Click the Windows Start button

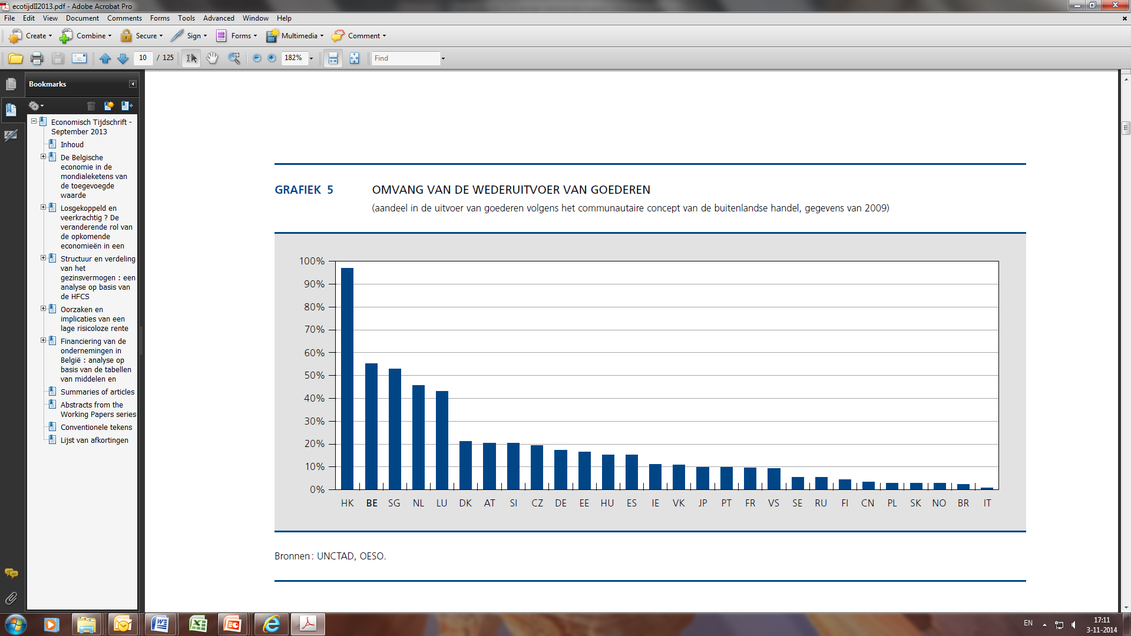pos(16,624)
